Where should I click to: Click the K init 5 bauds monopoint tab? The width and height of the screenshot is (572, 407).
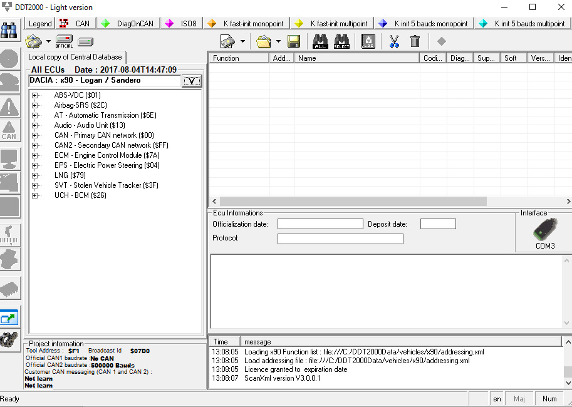pyautogui.click(x=424, y=24)
